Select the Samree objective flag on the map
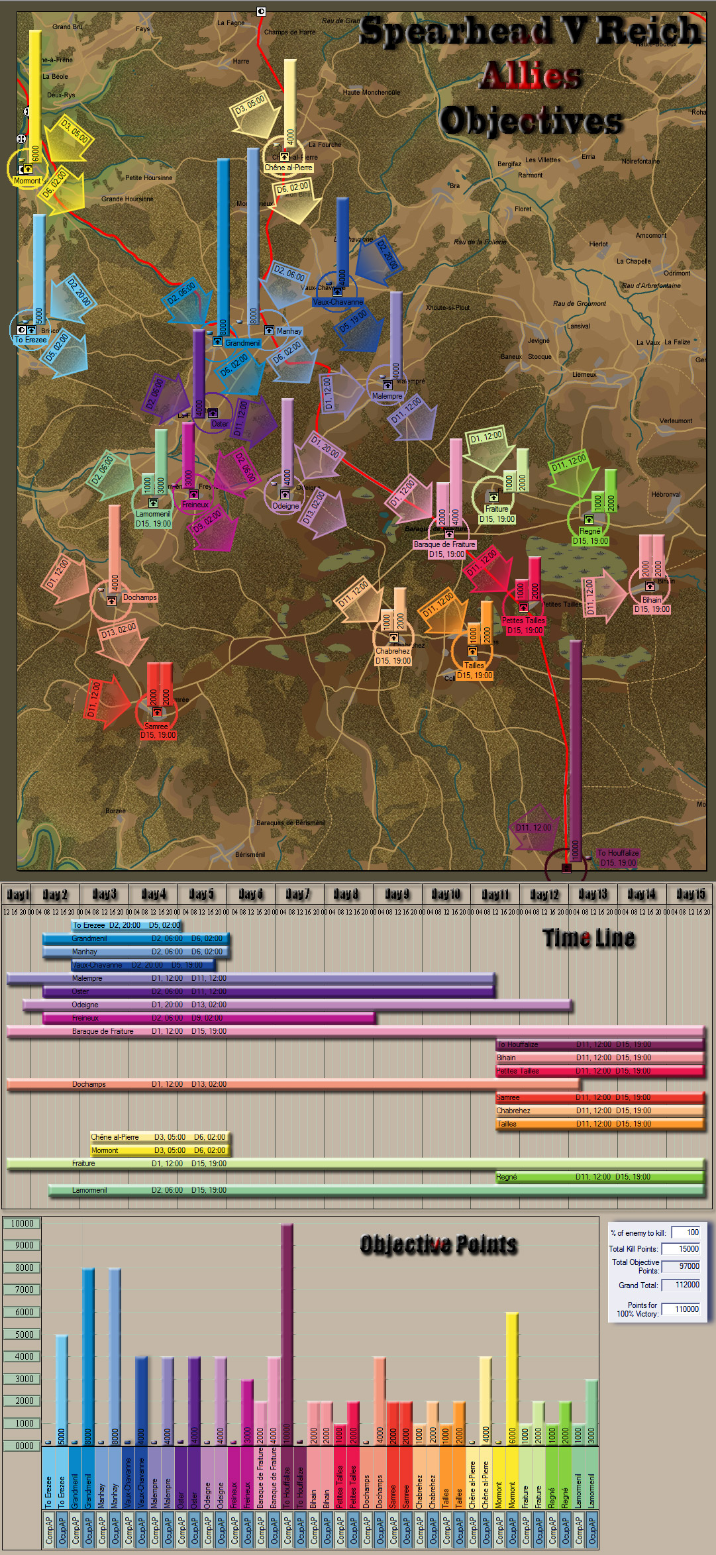Image resolution: width=716 pixels, height=1555 pixels. (157, 712)
